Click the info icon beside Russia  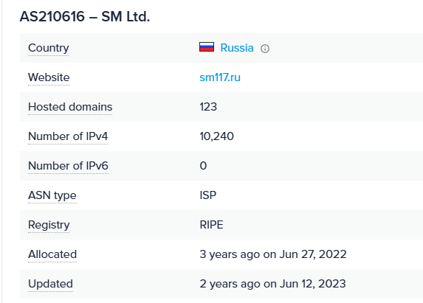(264, 49)
